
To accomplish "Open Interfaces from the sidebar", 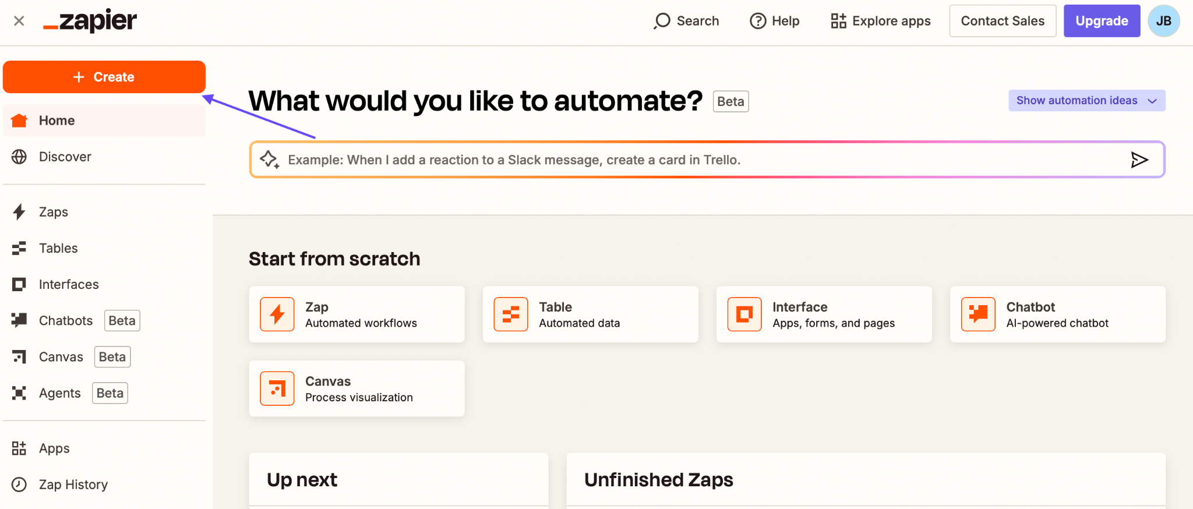I will [104, 284].
